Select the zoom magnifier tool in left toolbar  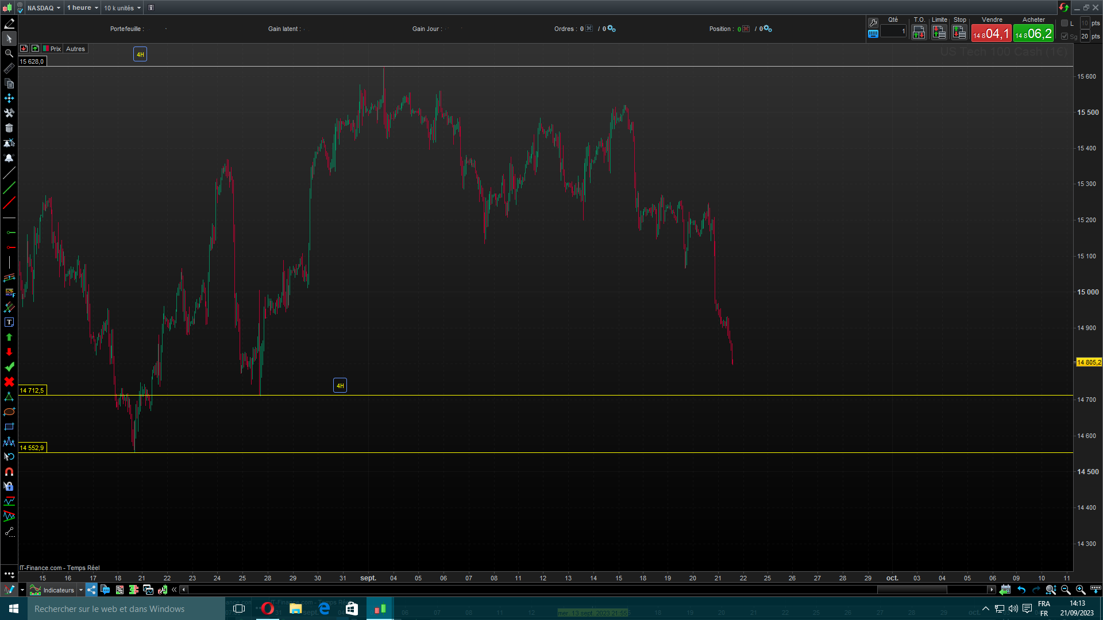[x=9, y=53]
